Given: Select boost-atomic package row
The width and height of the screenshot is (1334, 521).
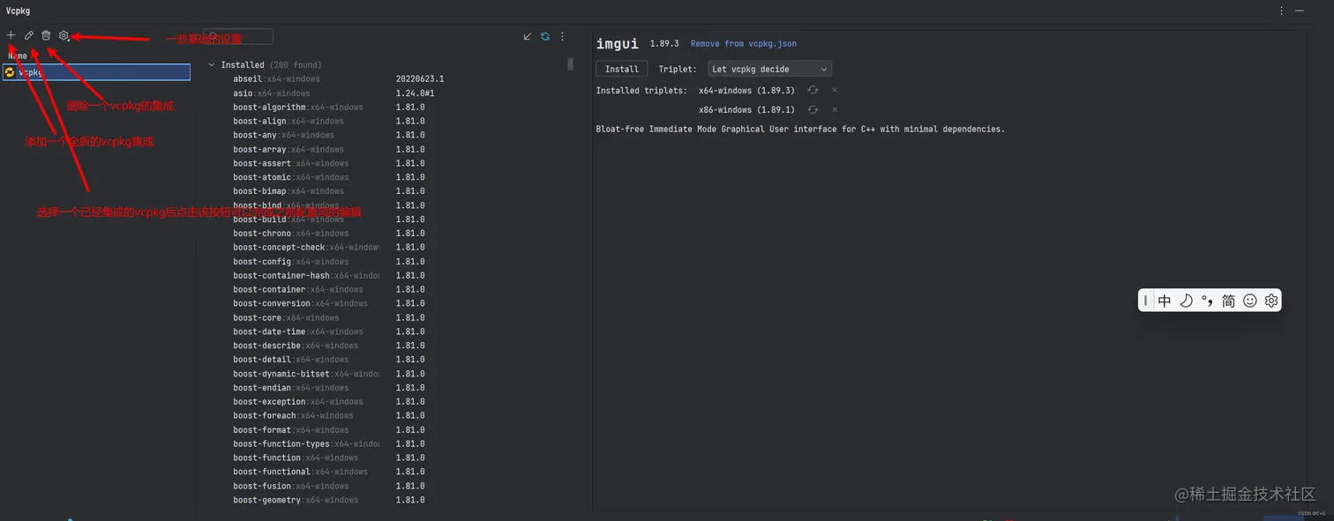Looking at the screenshot, I should point(290,177).
